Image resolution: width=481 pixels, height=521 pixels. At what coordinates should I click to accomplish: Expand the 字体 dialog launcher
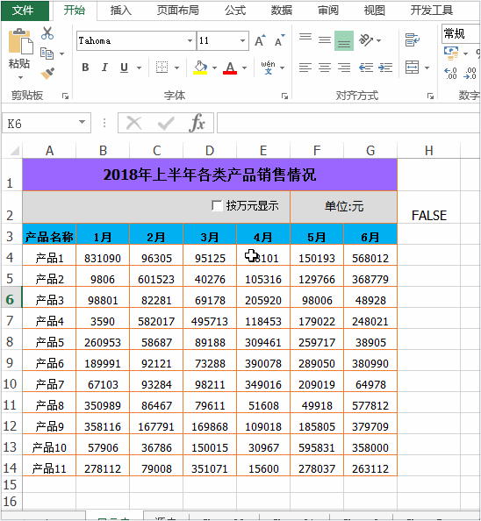click(284, 96)
